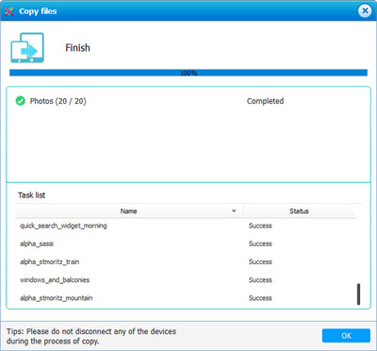This screenshot has height=351, width=377.
Task: Click the Photos (20 / 20) entry
Action: (57, 101)
